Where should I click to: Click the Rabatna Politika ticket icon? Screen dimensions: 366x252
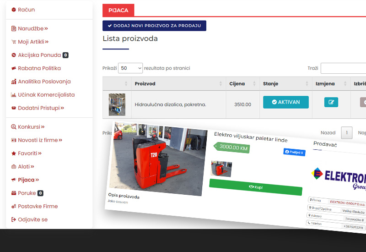14,68
